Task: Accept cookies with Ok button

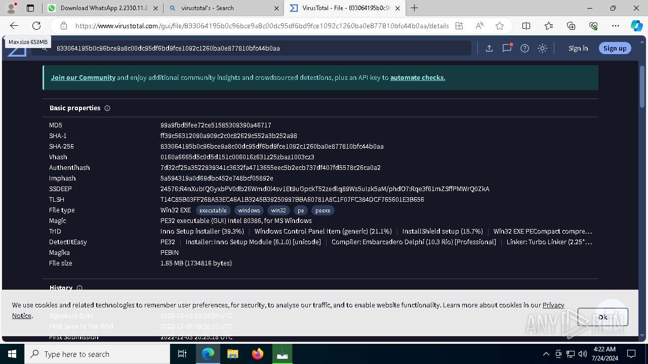Action: pos(602,317)
